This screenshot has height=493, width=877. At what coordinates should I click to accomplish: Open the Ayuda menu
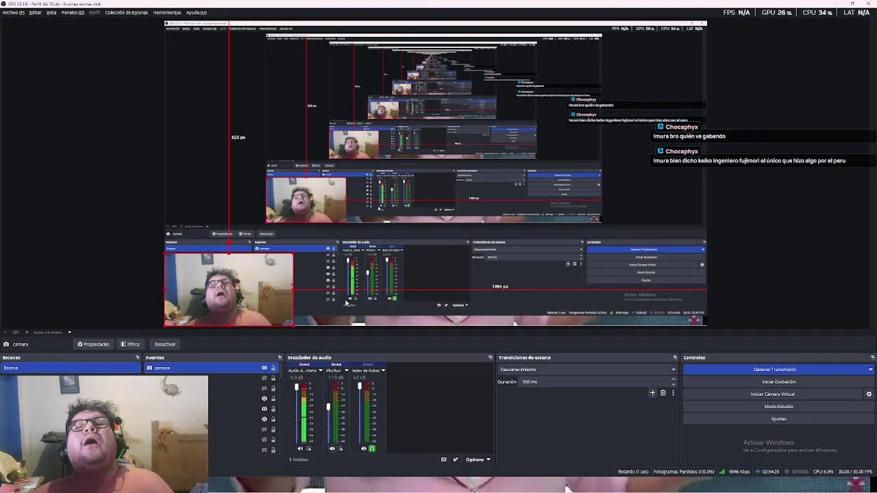[197, 12]
